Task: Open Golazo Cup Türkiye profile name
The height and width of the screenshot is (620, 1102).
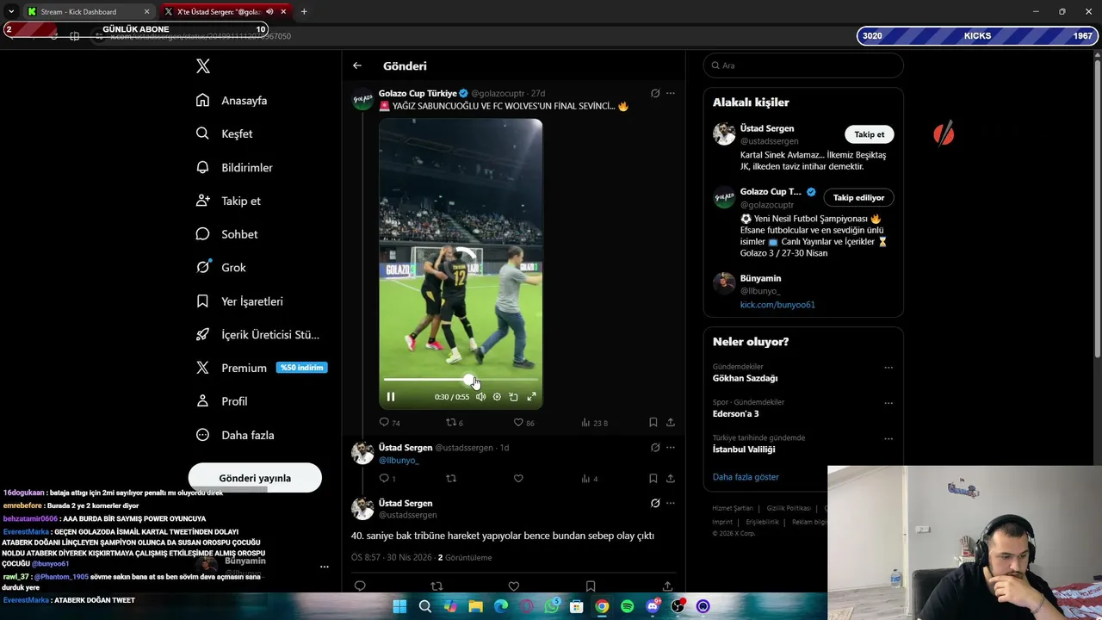Action: (418, 93)
